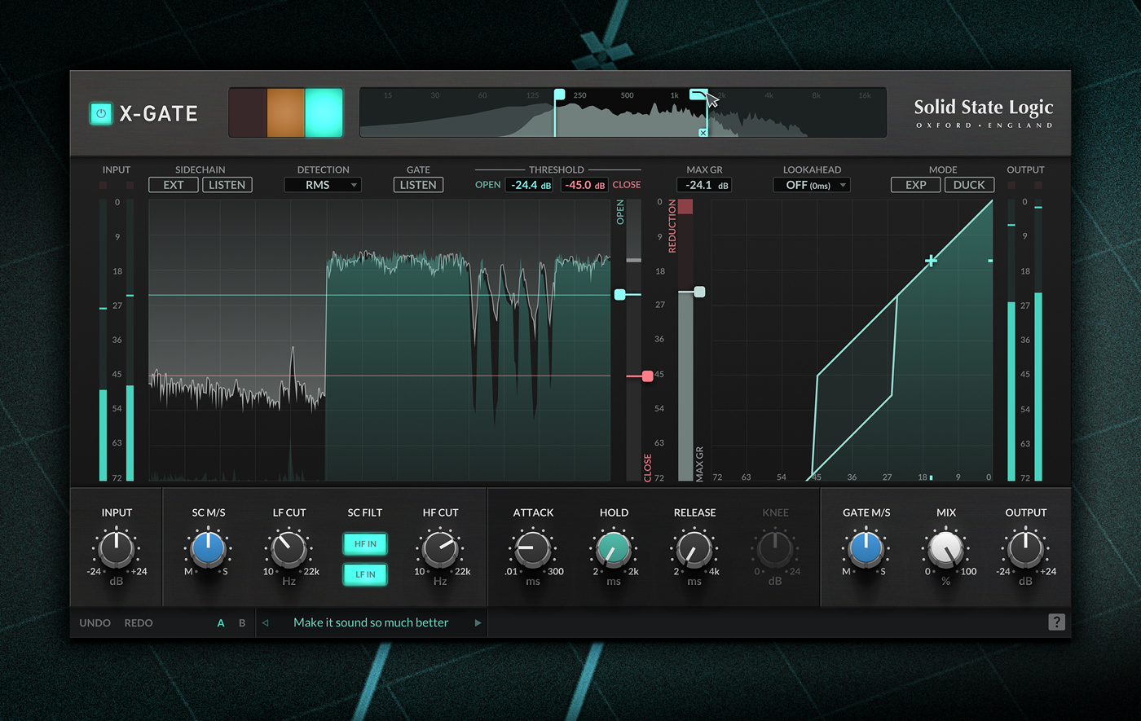Enable external sidechain with EXT
Screen dimensions: 1141x721
[174, 185]
